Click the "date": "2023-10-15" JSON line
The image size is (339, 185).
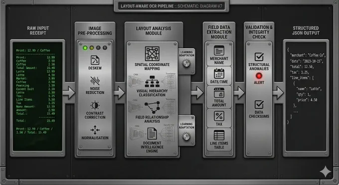tap(307, 61)
